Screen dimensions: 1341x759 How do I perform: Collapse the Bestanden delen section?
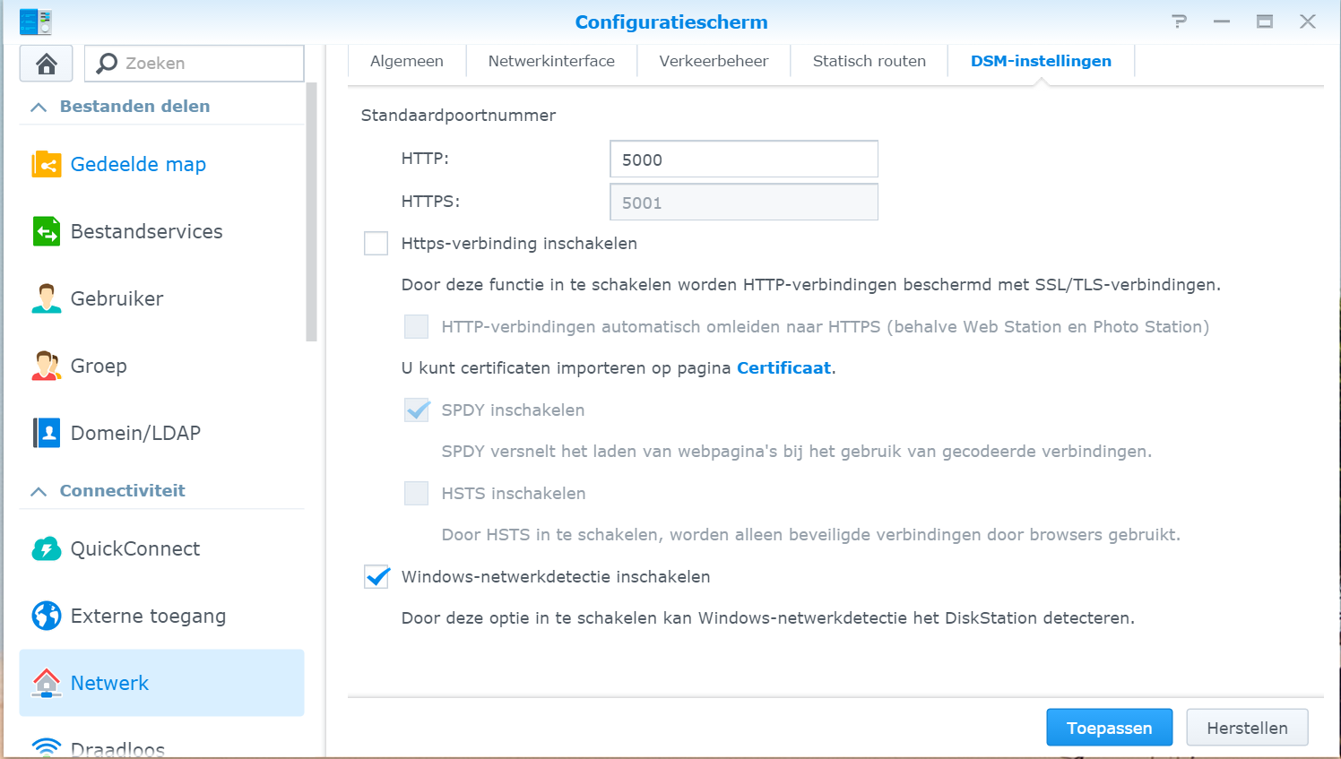pos(39,107)
